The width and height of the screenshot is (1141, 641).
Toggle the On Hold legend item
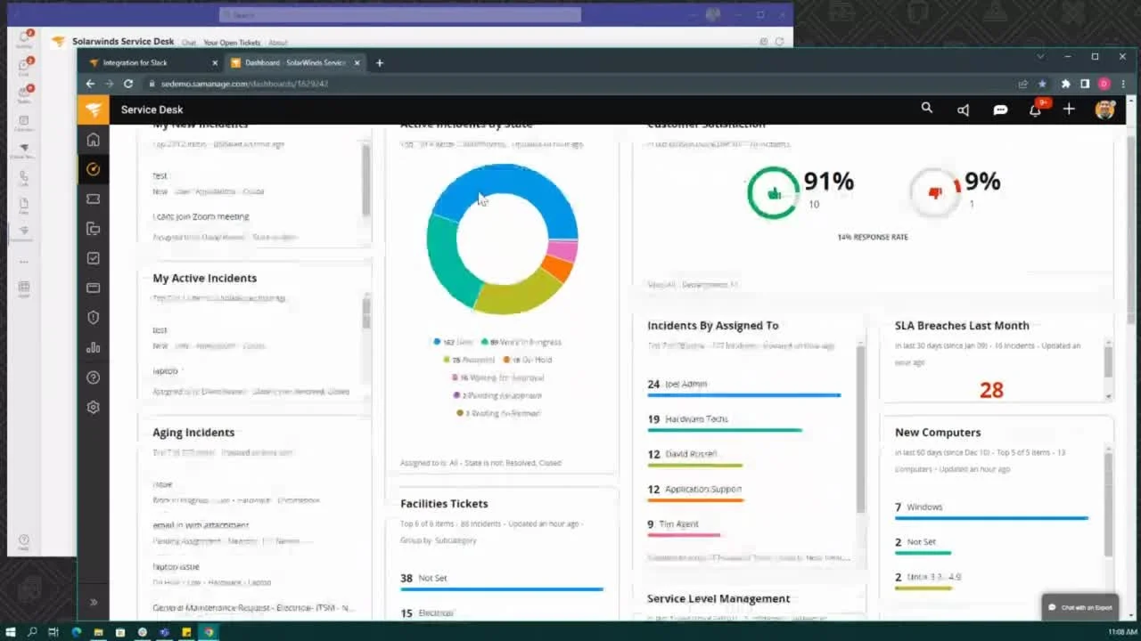[528, 360]
